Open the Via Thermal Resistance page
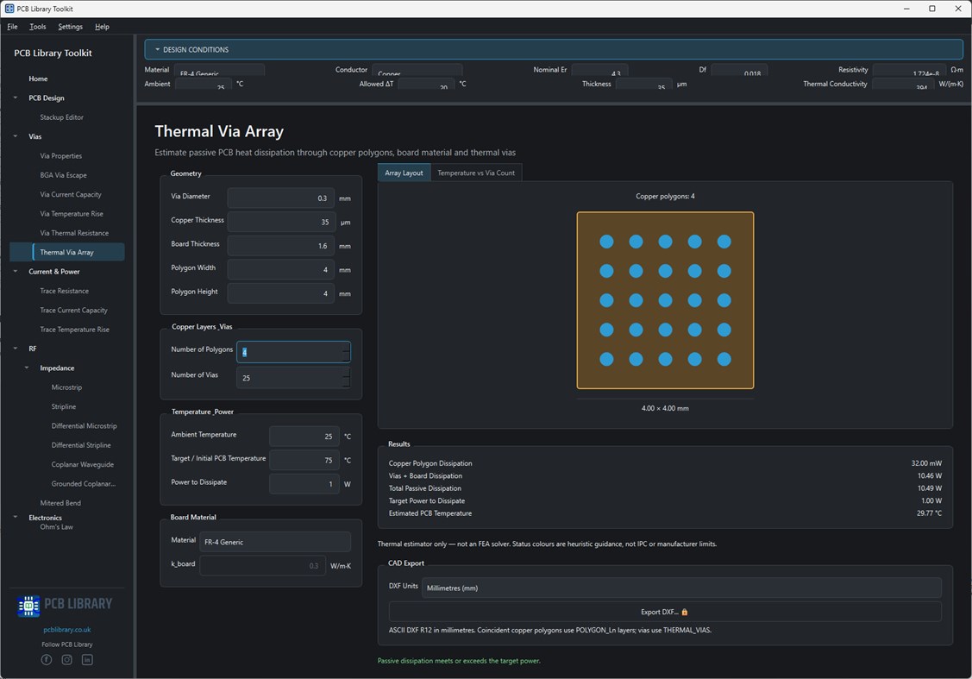The width and height of the screenshot is (972, 679). (x=74, y=233)
